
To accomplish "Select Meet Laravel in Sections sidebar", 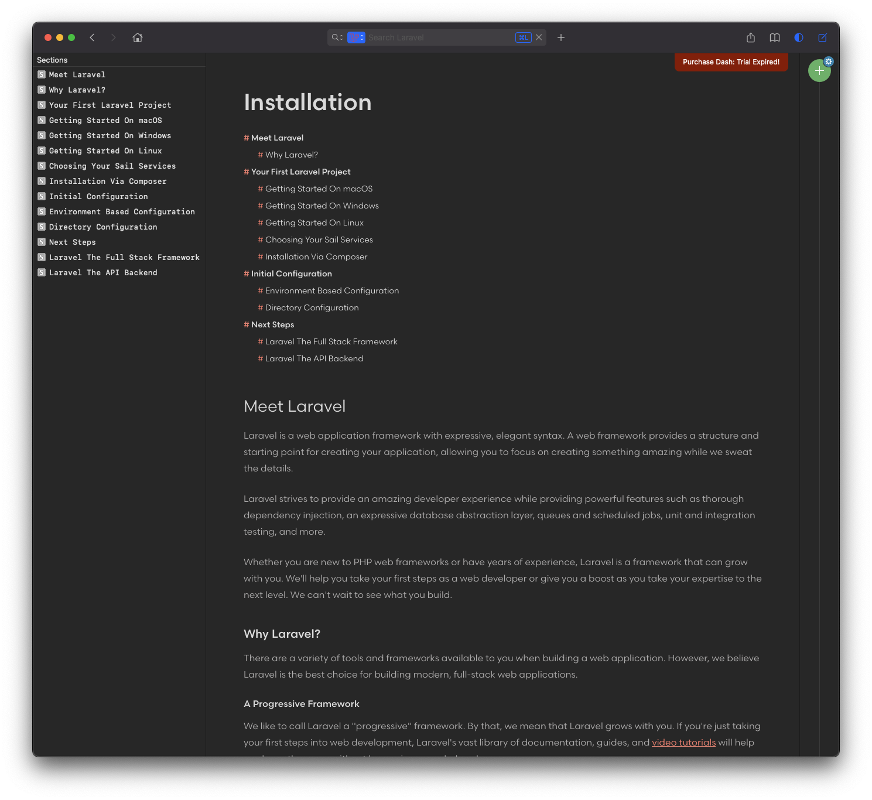I will 119,75.
